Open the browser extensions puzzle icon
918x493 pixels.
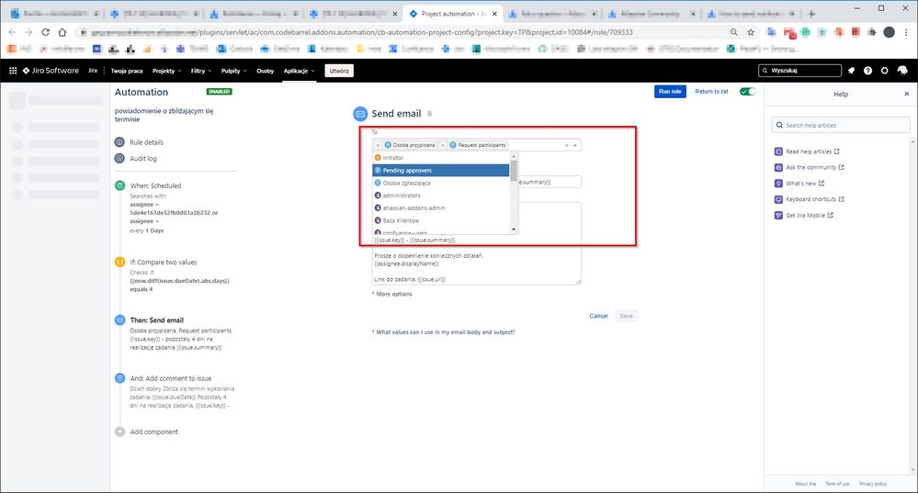[872, 32]
